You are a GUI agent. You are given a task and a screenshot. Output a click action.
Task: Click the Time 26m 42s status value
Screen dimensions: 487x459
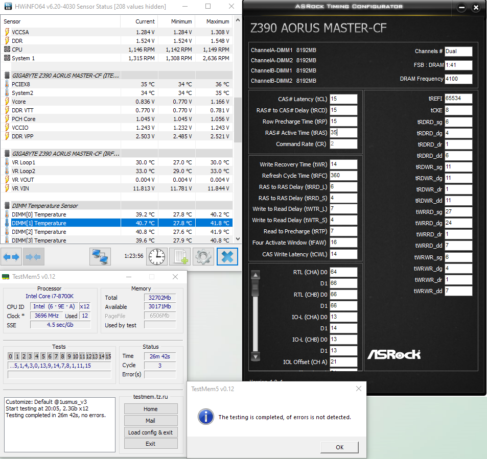pyautogui.click(x=160, y=356)
